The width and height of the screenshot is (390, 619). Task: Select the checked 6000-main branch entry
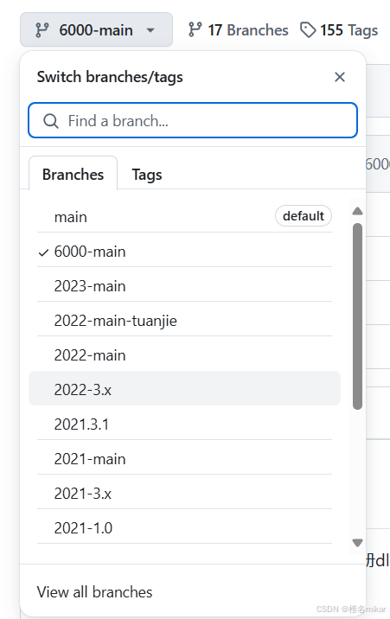coord(184,252)
